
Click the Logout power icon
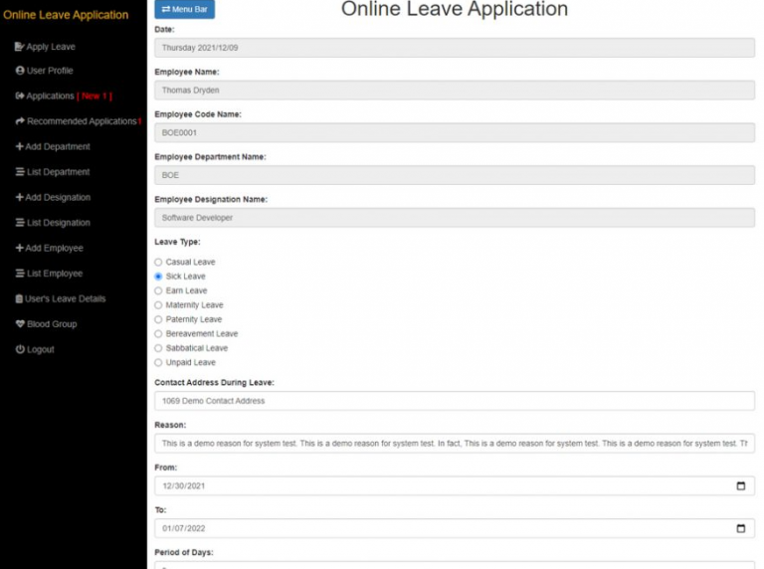coord(19,349)
